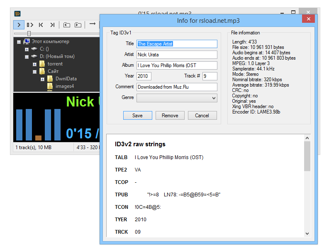Click the ID3v2 raw strings scrollbar thumb
This screenshot has height=249, width=329.
tap(307, 156)
